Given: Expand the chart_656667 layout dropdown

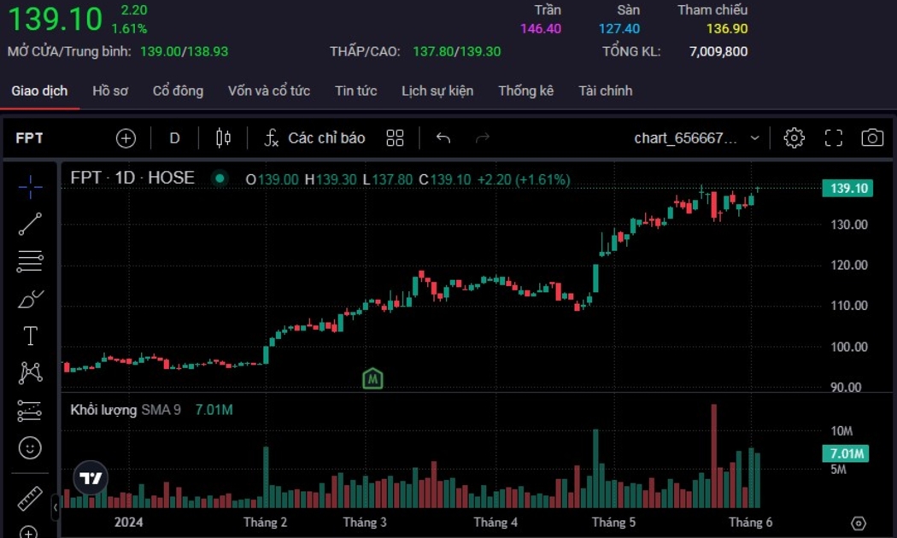Looking at the screenshot, I should click(x=754, y=138).
